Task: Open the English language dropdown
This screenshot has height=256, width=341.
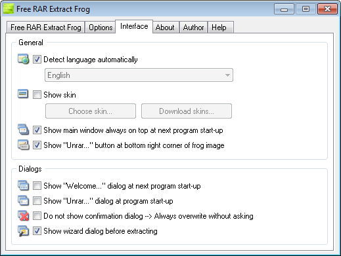Action: pyautogui.click(x=139, y=75)
